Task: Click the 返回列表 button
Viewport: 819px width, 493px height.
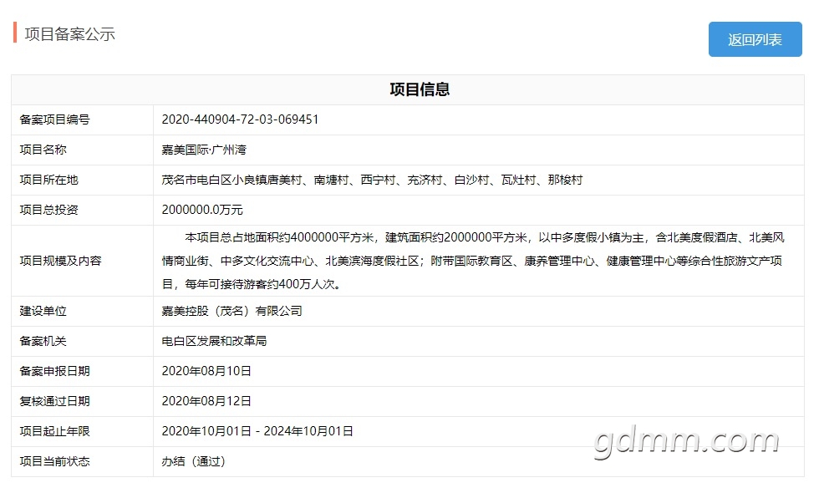Action: point(755,39)
